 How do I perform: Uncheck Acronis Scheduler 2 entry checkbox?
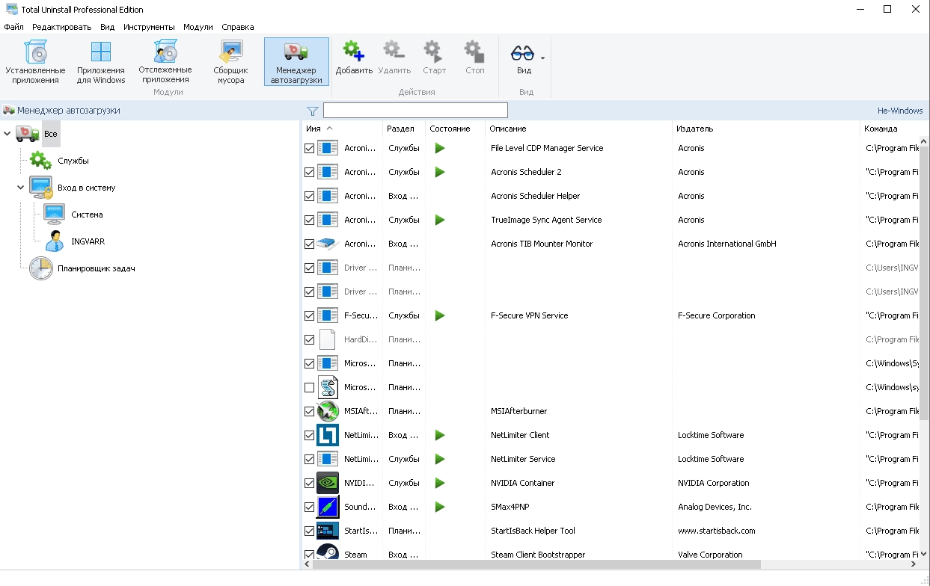coord(310,172)
